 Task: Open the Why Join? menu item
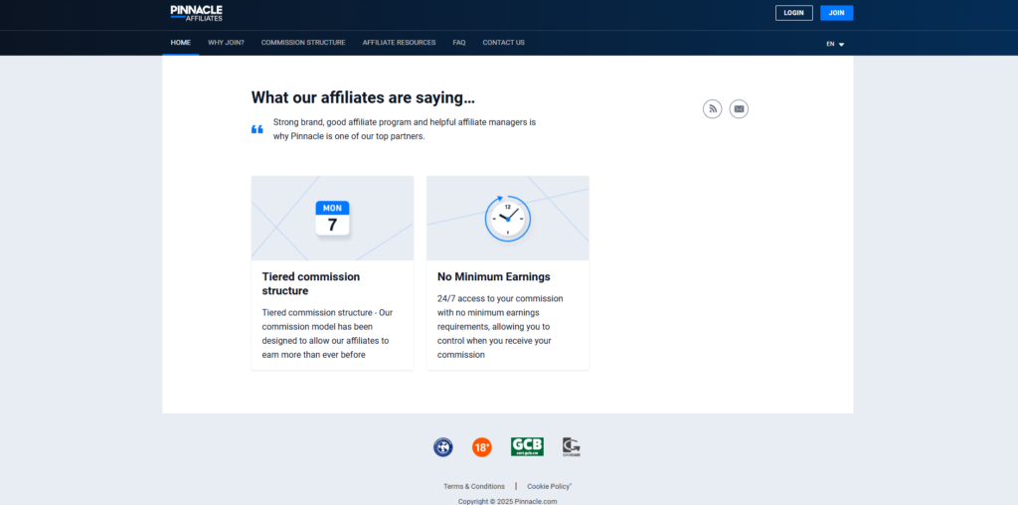[x=226, y=43]
